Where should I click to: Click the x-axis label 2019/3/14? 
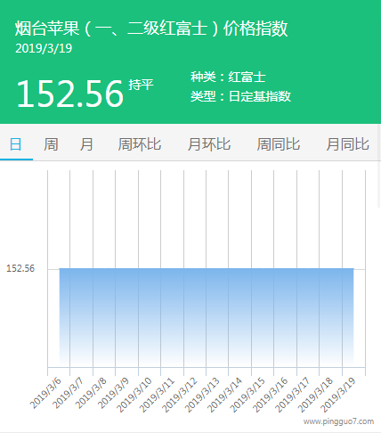coord(224,395)
